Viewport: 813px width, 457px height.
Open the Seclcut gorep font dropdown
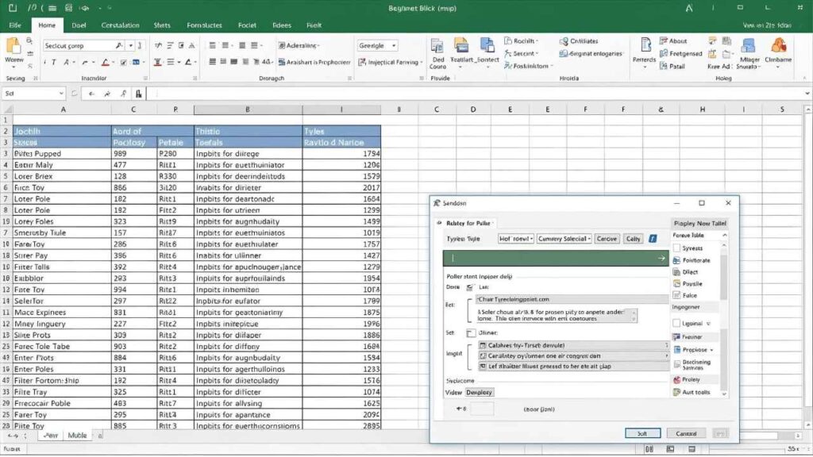[131, 45]
